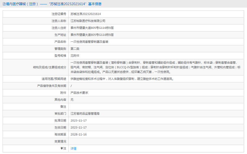Image resolution: width=247 pixels, height=154 pixels.
Task: Click the 变更情况 label
Action: (x=60, y=141)
